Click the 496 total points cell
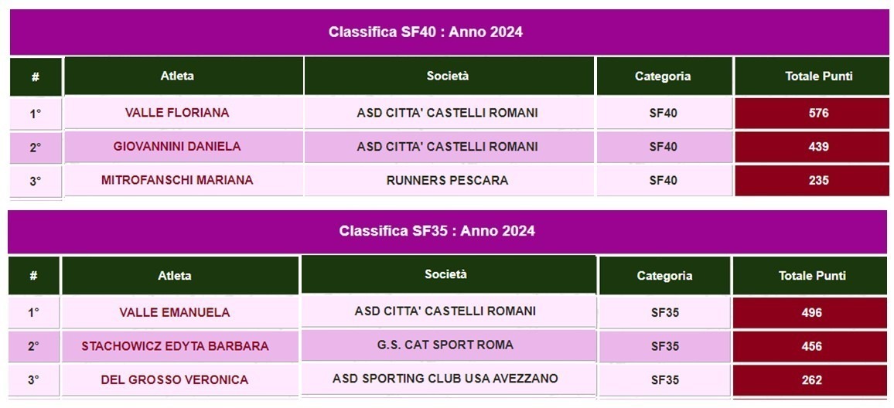Image resolution: width=894 pixels, height=408 pixels. pyautogui.click(x=810, y=312)
